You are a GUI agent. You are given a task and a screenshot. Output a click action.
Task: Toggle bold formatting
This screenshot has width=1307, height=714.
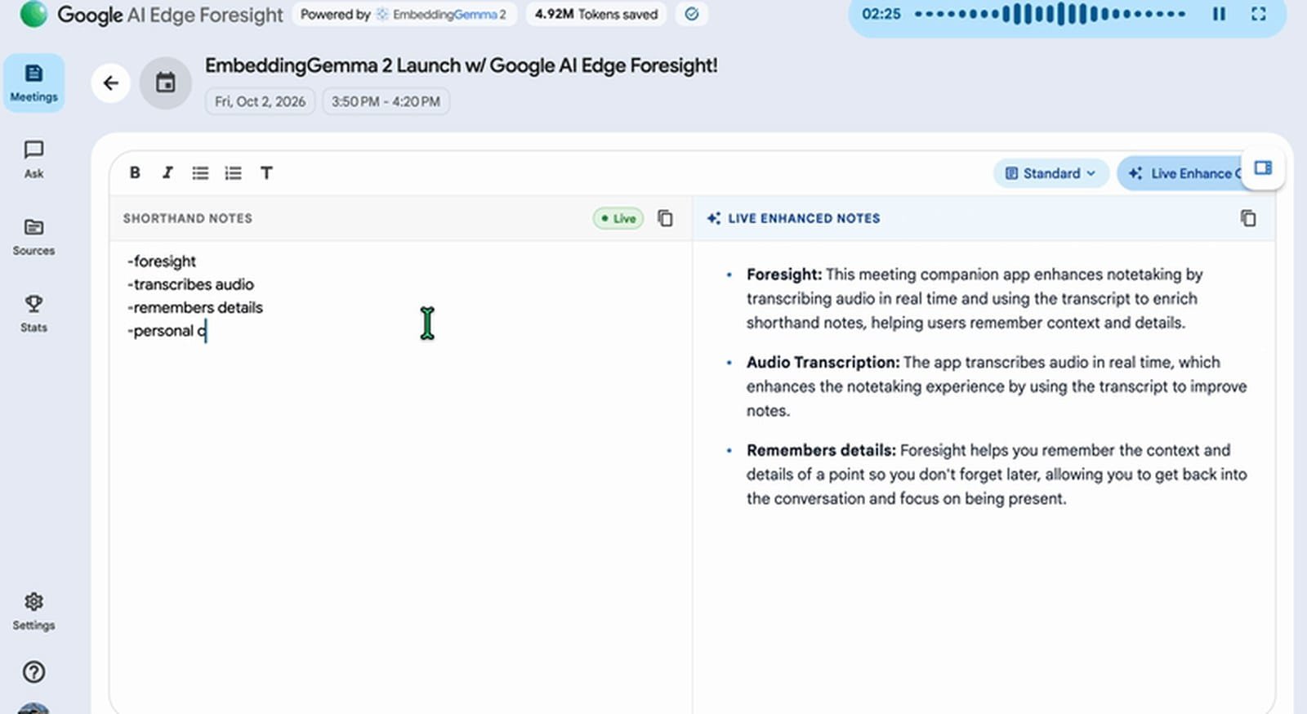[x=135, y=172]
